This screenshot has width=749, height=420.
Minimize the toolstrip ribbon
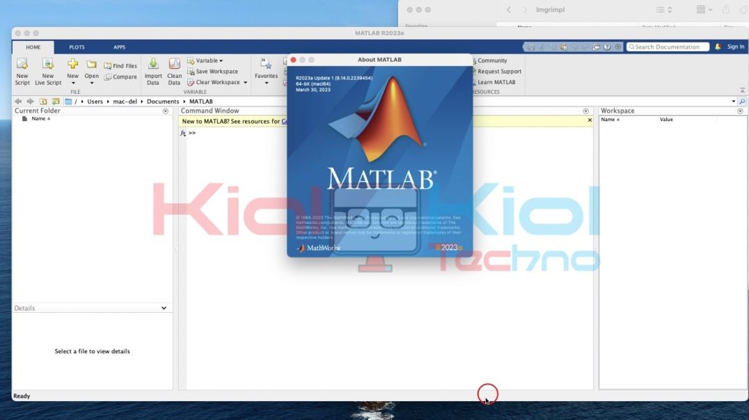(742, 90)
